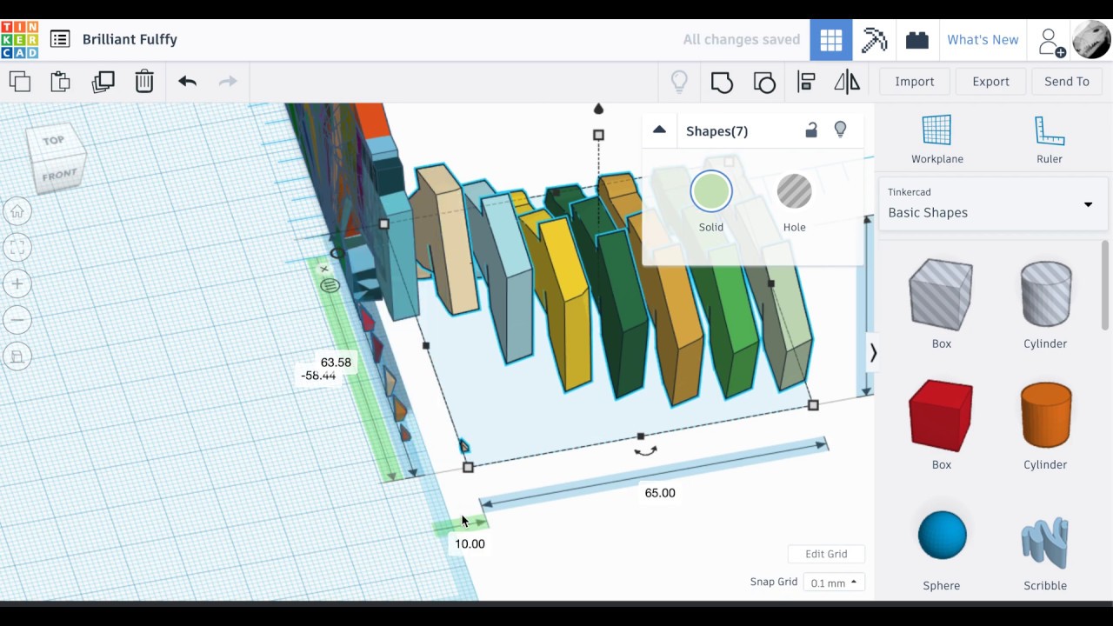This screenshot has height=626, width=1113.
Task: Open the What's New link
Action: point(983,40)
